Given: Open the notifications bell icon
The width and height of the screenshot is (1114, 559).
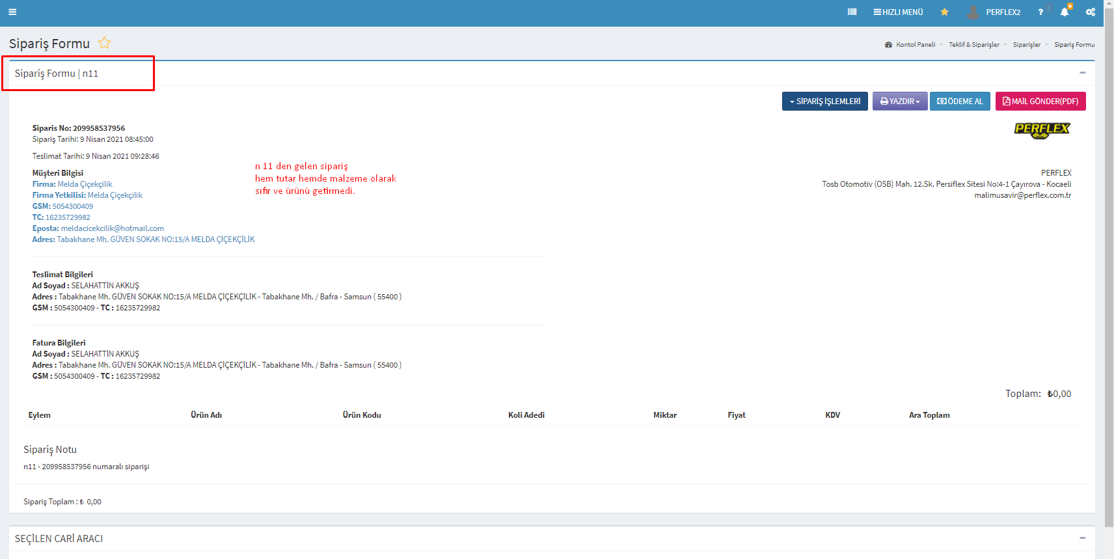Looking at the screenshot, I should click(1065, 12).
